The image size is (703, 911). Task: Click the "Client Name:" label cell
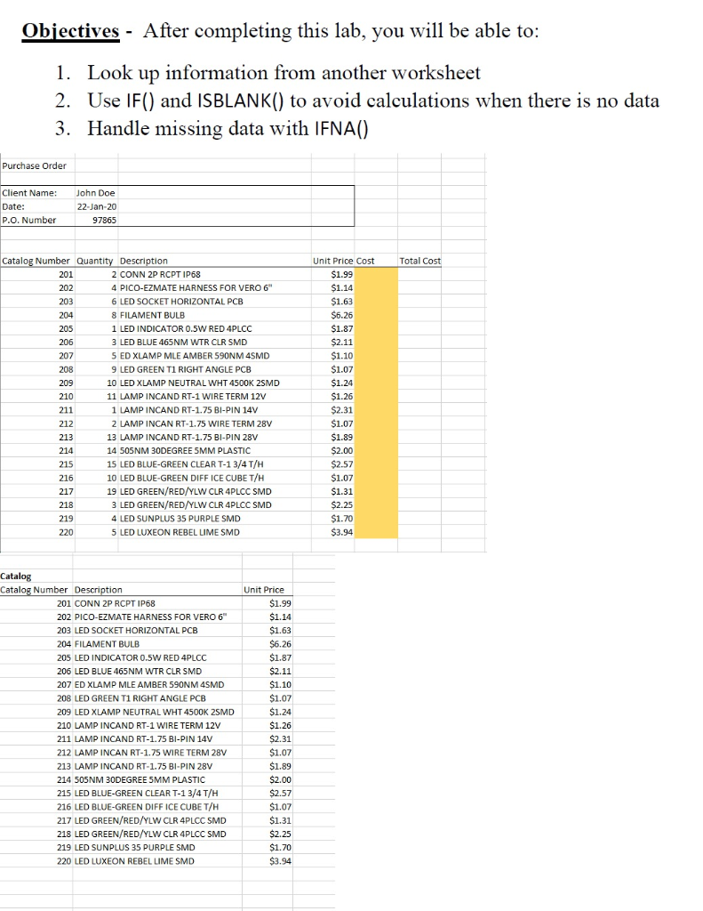(29, 193)
